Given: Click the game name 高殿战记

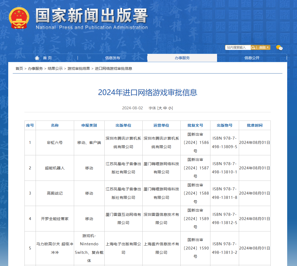Looking at the screenshot, I should (55, 193).
